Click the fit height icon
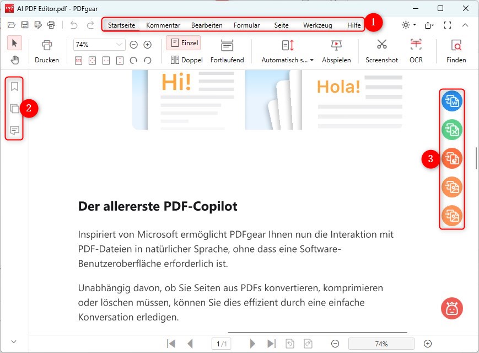Image resolution: width=479 pixels, height=353 pixels. [x=120, y=61]
